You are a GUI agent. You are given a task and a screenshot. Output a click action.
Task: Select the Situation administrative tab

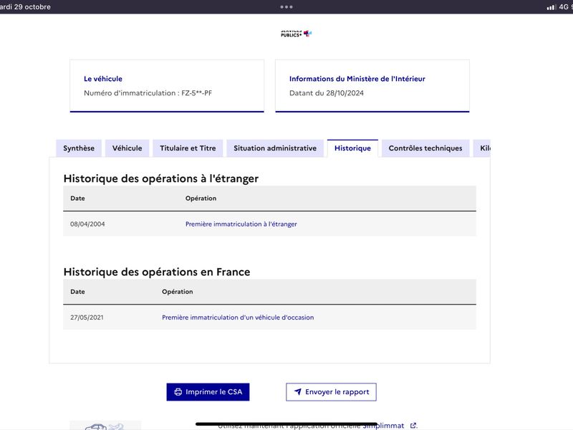point(275,148)
